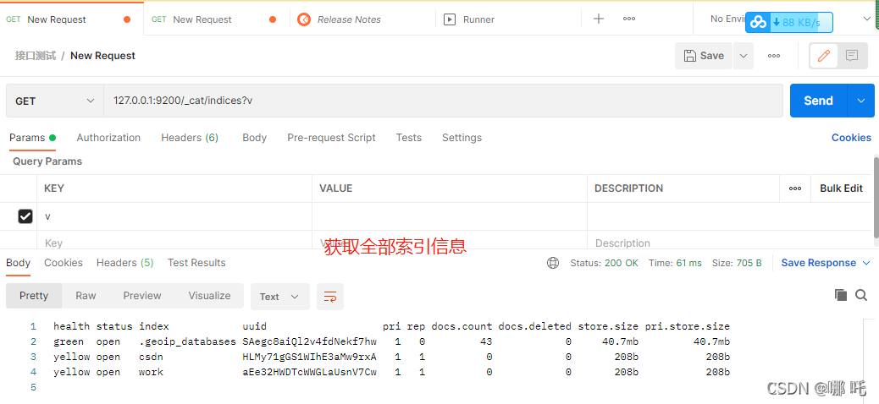Open new tab with plus icon

(x=599, y=19)
